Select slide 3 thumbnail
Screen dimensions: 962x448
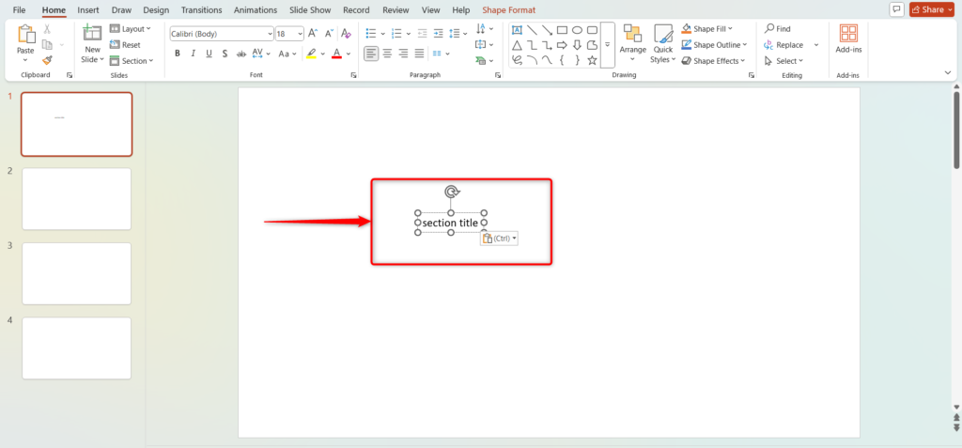76,273
